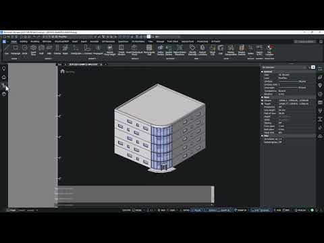Select the Rectangle drawing tool
This screenshot has height=243, width=324.
coord(16,50)
